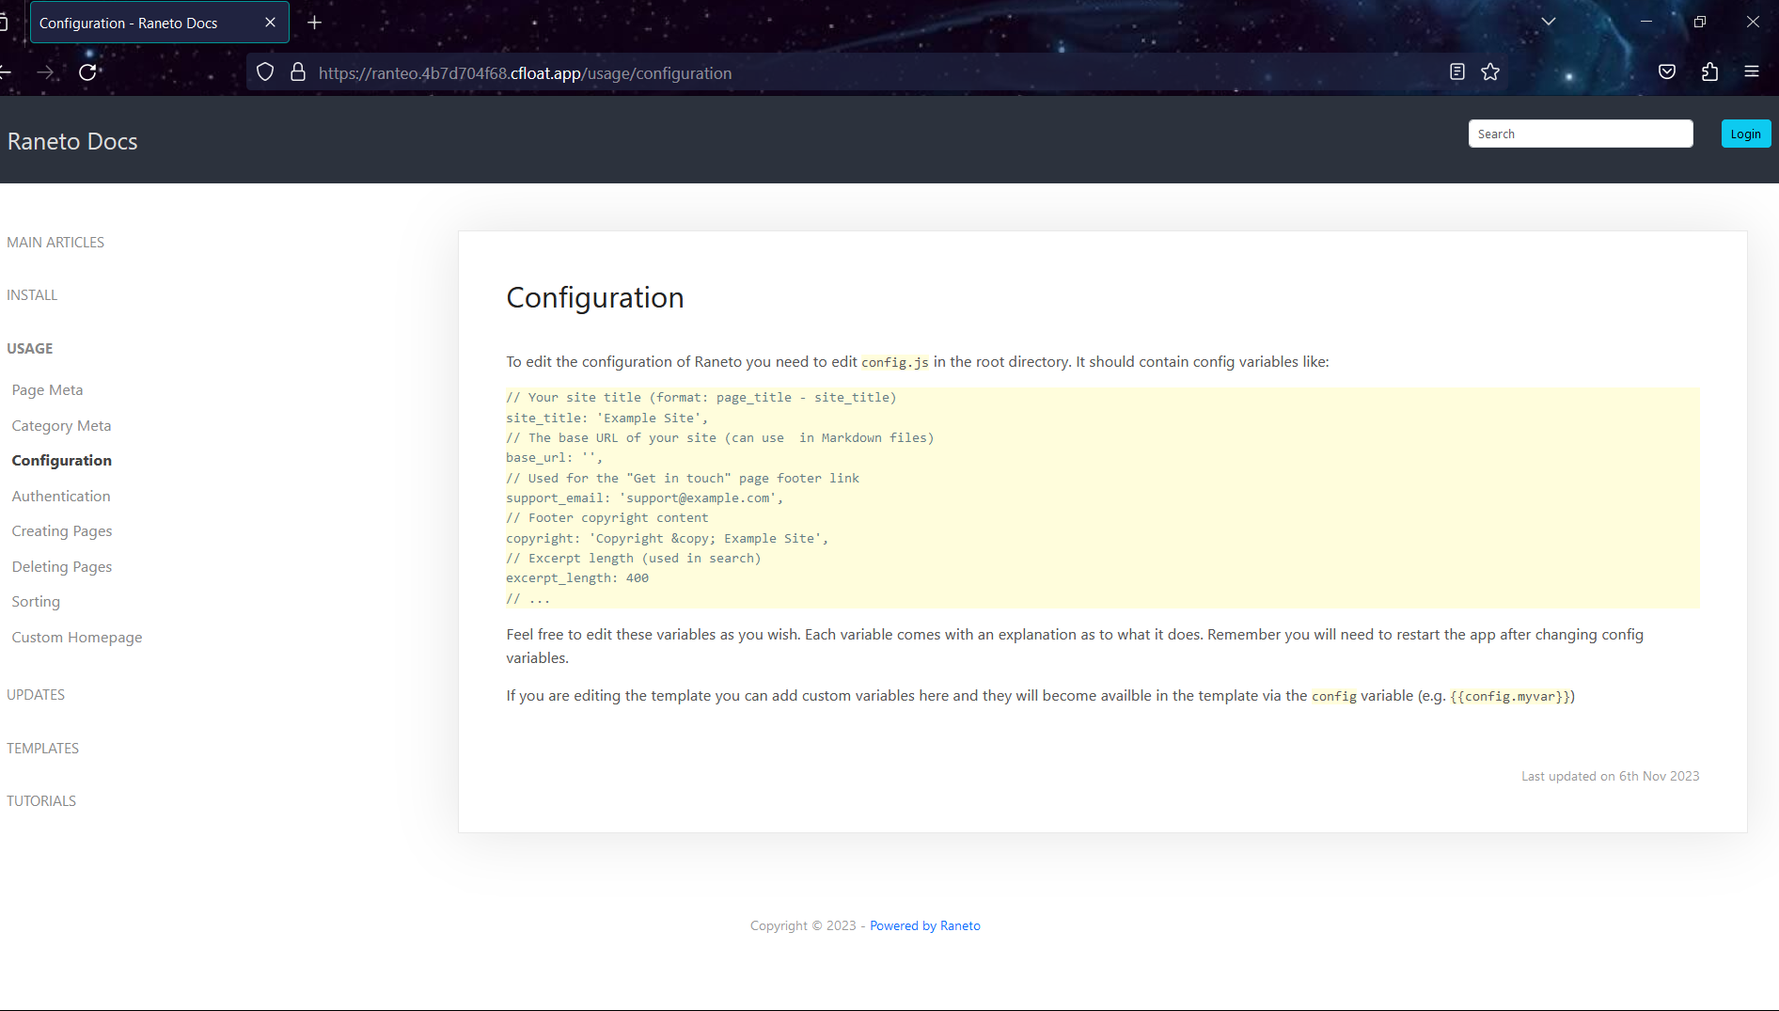Image resolution: width=1779 pixels, height=1011 pixels.
Task: Expand the MAIN ARTICLES category
Action: point(55,243)
